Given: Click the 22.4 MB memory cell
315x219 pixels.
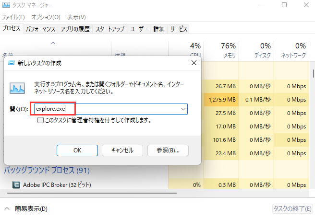Looking at the screenshot, I should [221, 153].
